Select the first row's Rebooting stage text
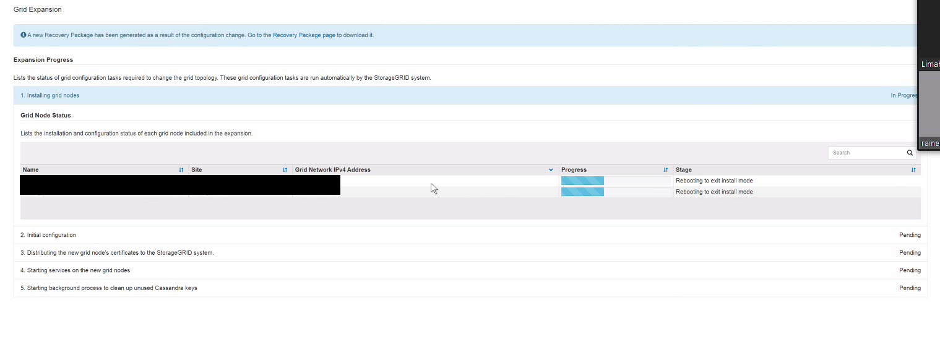 coord(714,181)
